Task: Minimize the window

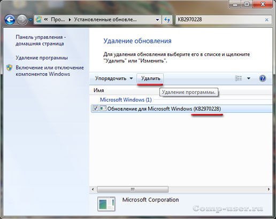Action: [235, 4]
